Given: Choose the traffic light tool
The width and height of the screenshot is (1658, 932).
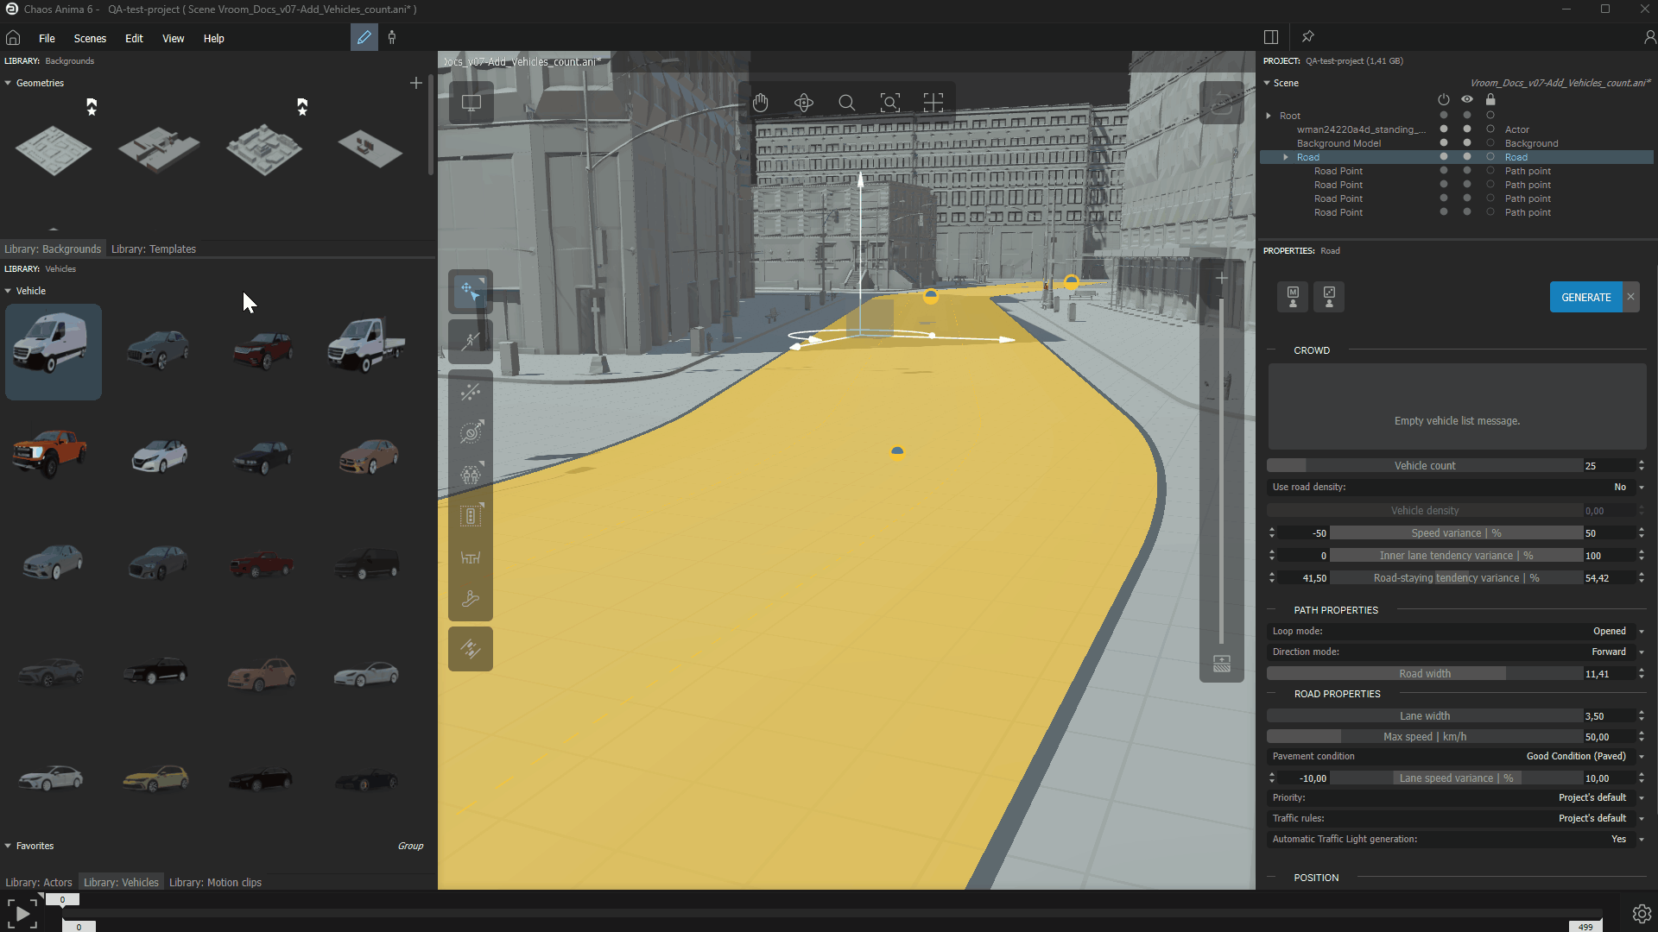Looking at the screenshot, I should [471, 516].
